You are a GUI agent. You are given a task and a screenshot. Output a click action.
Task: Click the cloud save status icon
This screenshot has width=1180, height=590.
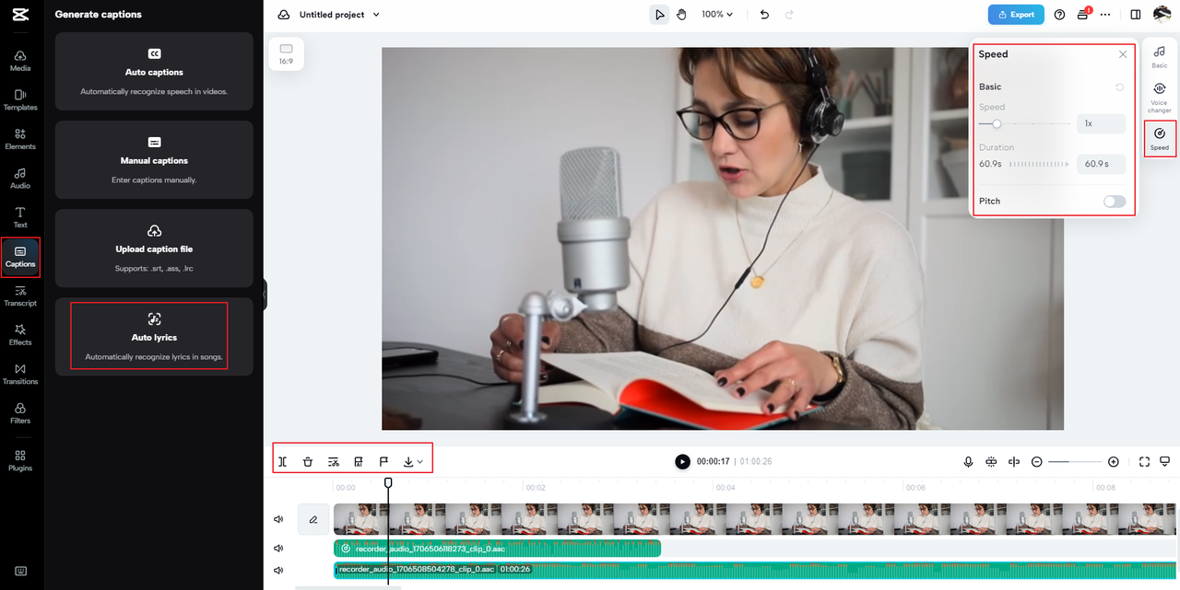284,15
